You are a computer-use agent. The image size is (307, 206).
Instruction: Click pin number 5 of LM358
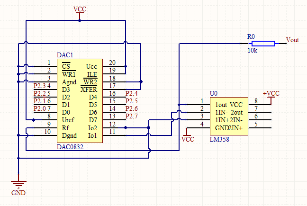click(256, 124)
